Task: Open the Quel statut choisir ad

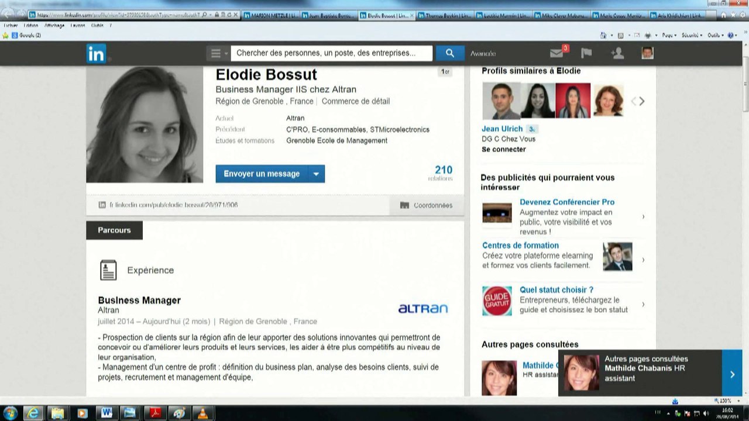Action: click(556, 290)
